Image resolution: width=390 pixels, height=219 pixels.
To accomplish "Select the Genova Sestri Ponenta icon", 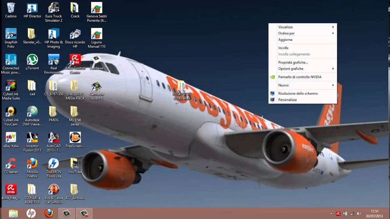I will click(97, 12).
